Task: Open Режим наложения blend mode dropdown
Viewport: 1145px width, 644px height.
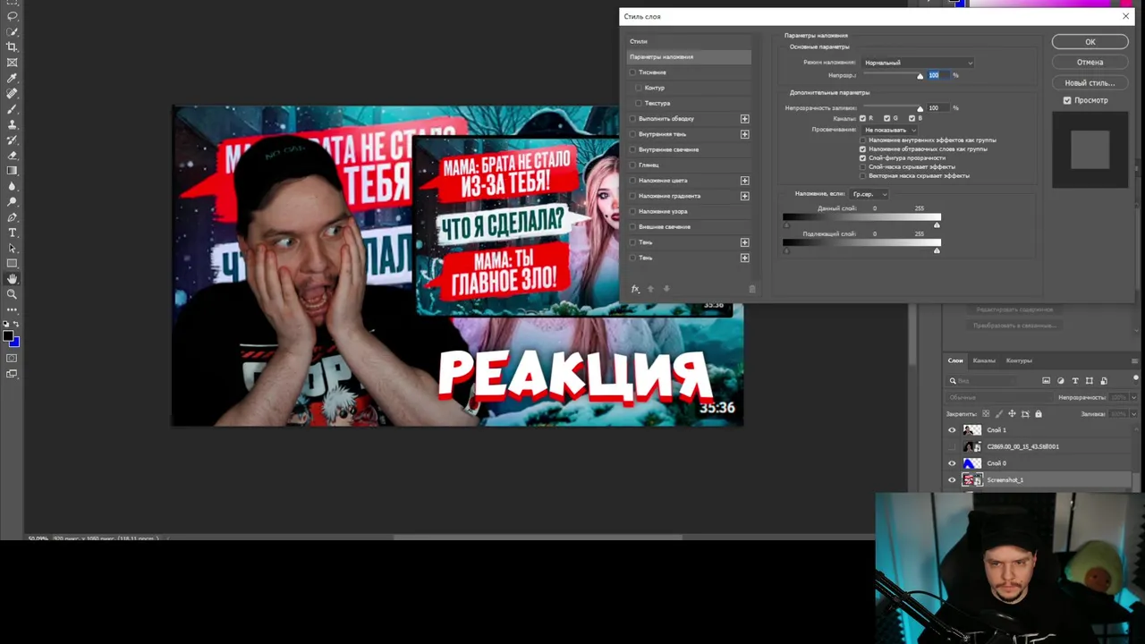Action: tap(918, 63)
